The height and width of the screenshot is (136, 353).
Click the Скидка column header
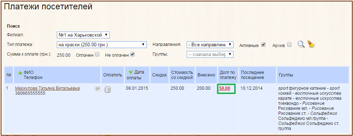(x=159, y=75)
